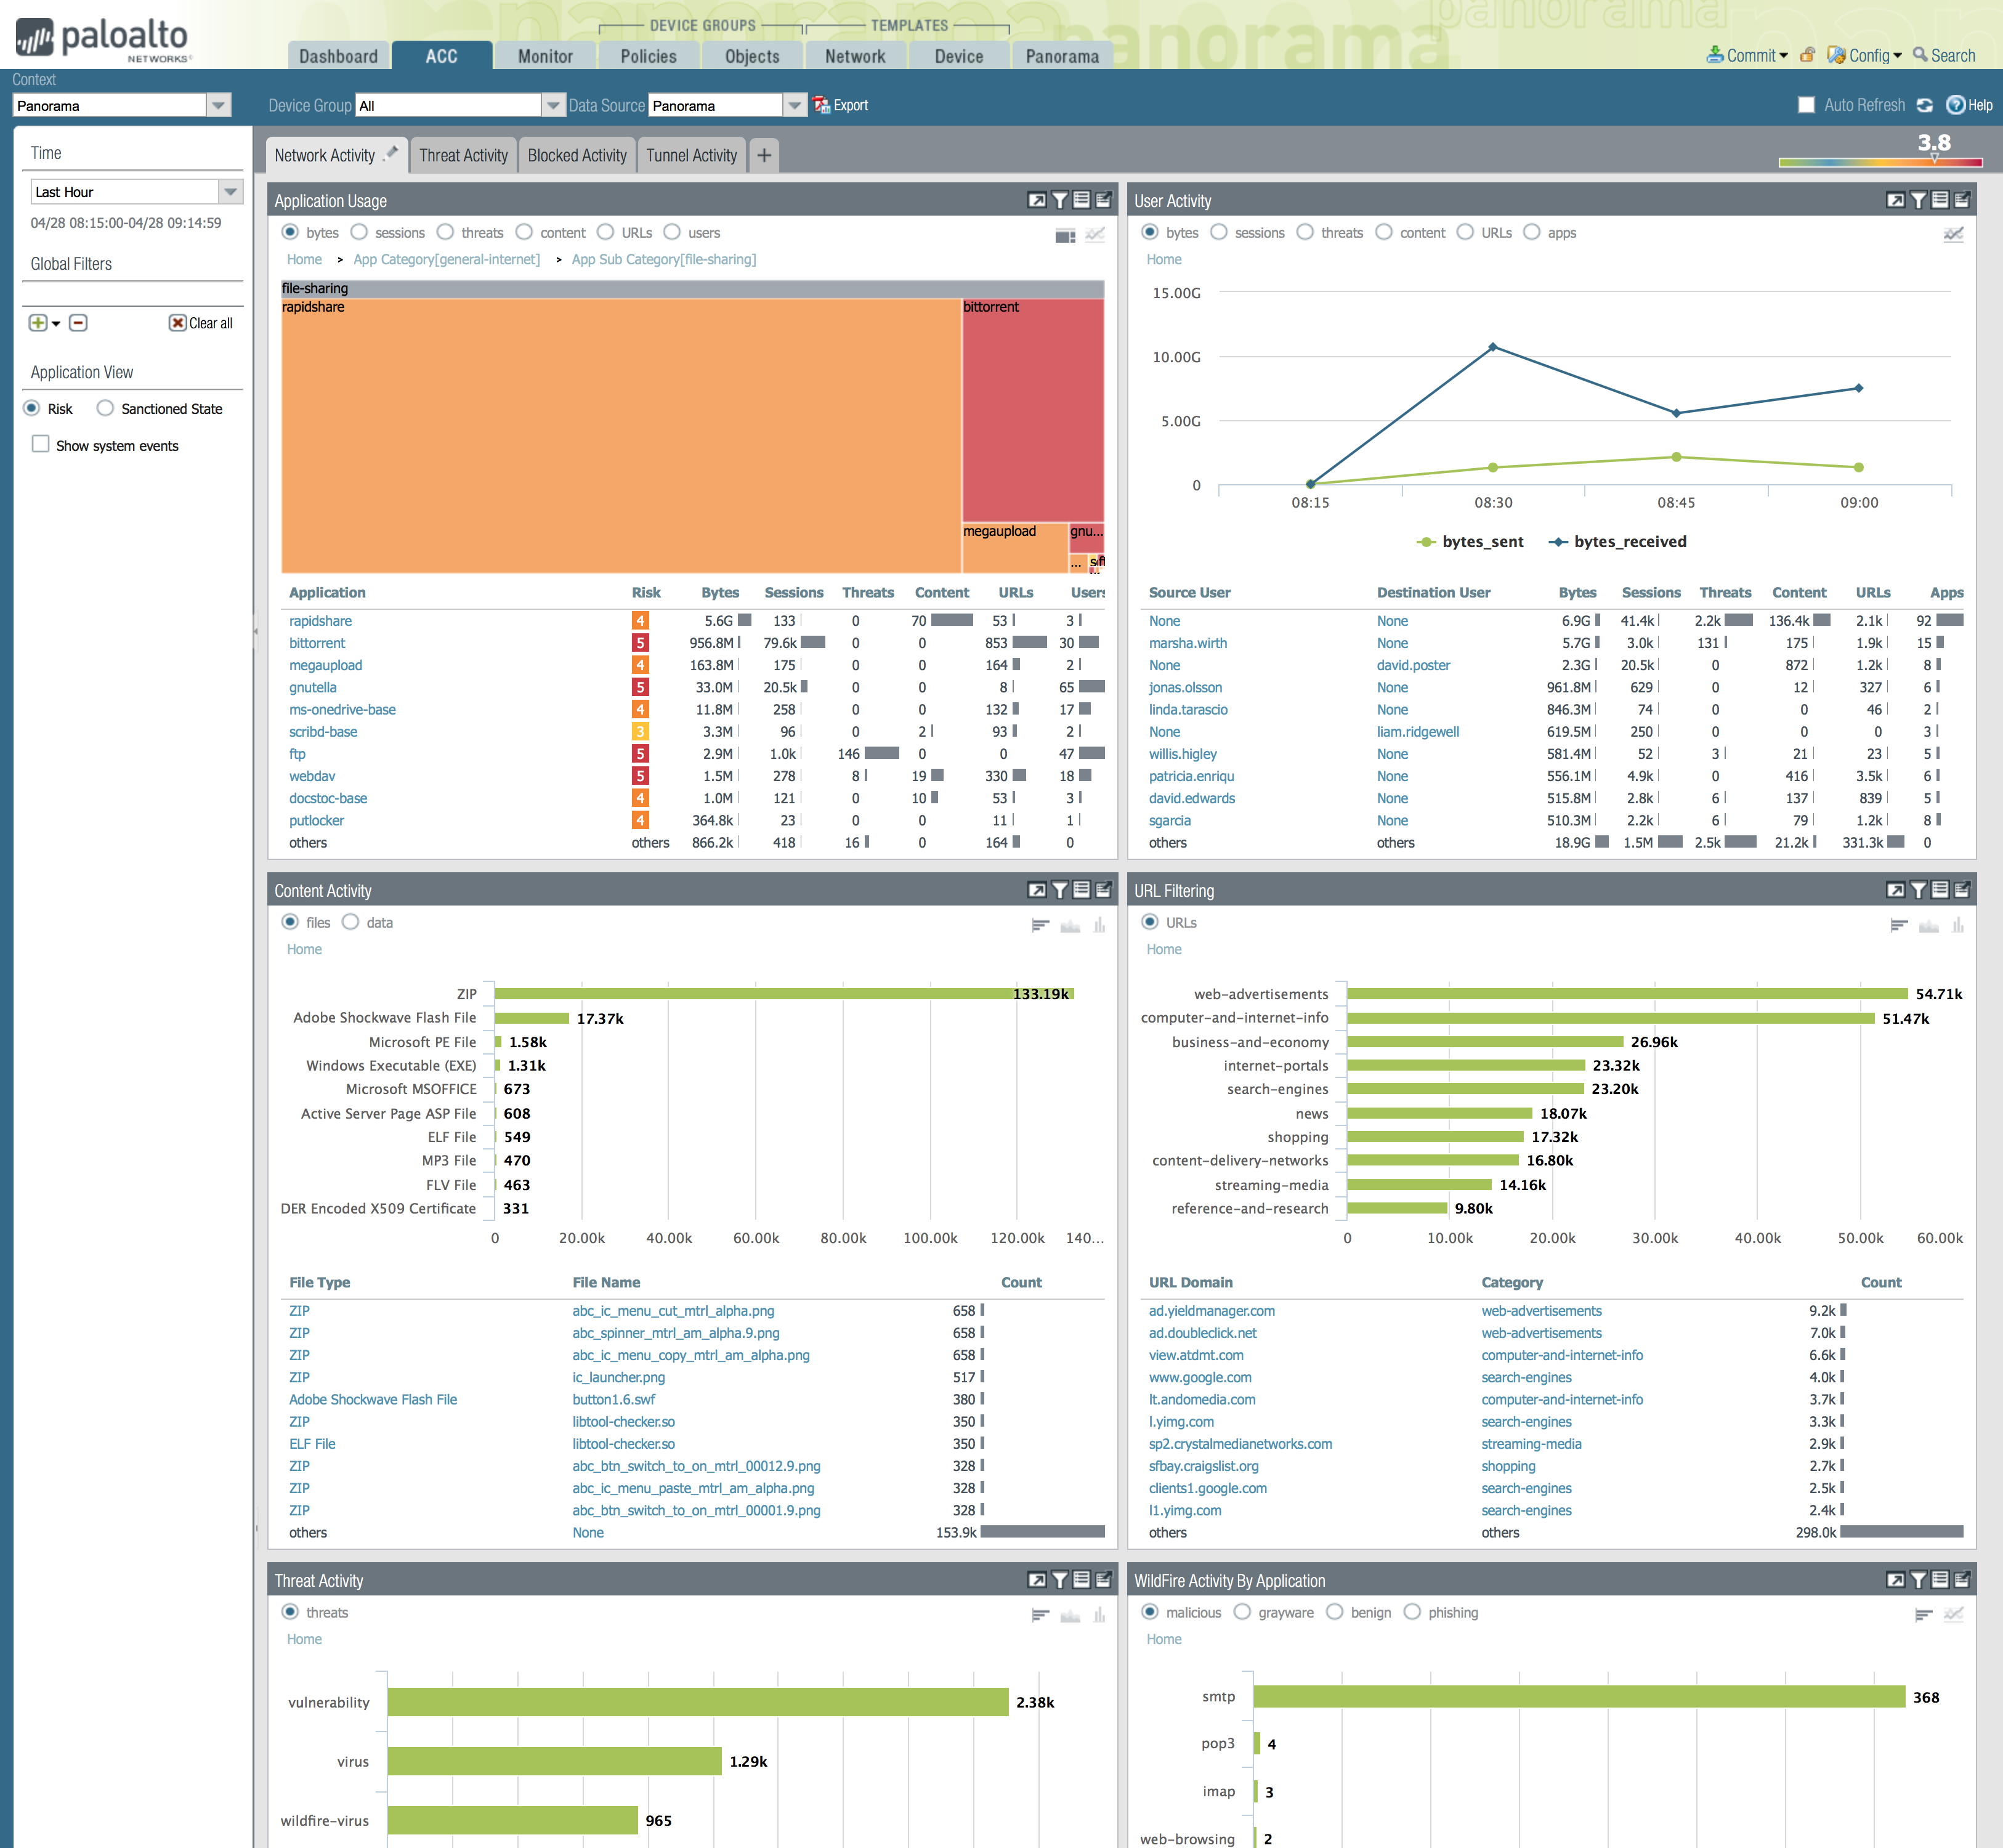Switch Content Activity chart to line view
The width and height of the screenshot is (2003, 1848).
click(1069, 925)
